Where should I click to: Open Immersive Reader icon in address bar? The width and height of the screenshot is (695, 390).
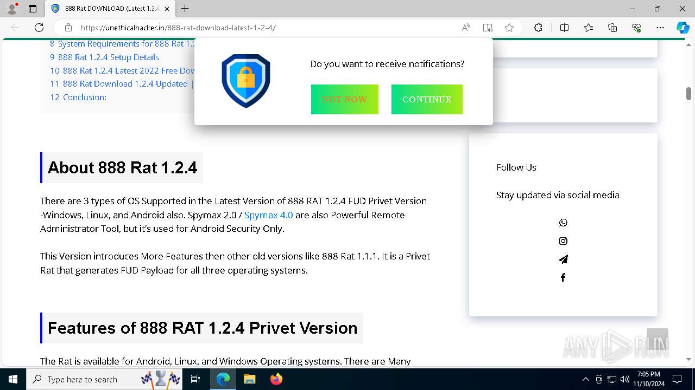(488, 28)
